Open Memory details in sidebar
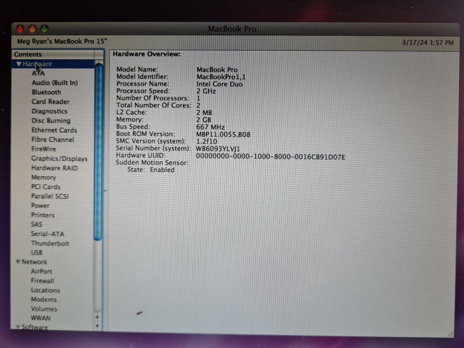This screenshot has height=348, width=464. (x=43, y=177)
